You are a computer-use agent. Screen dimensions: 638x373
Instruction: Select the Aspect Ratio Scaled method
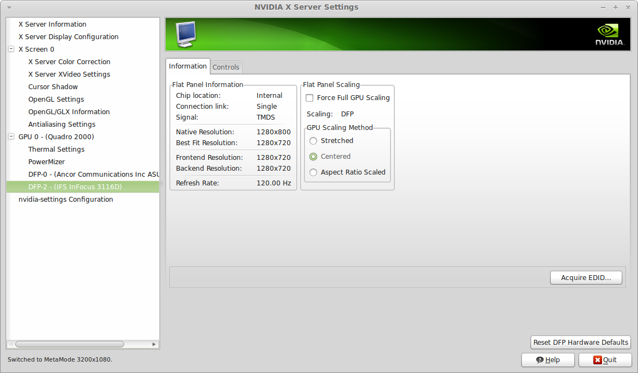[x=313, y=172]
